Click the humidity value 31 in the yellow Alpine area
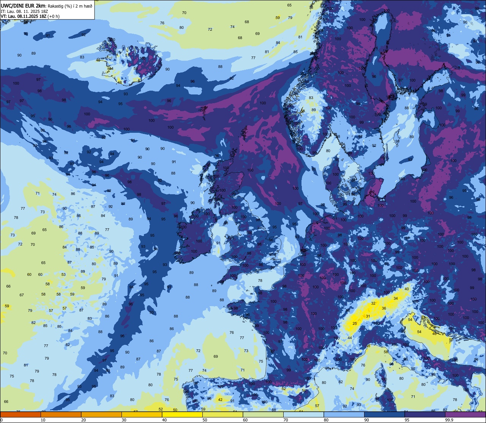 click(368, 316)
